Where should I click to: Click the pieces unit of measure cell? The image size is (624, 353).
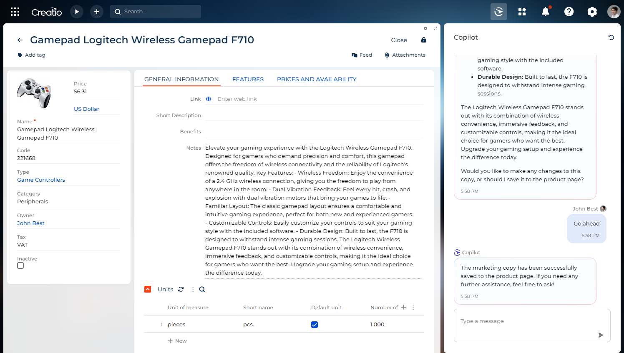pyautogui.click(x=176, y=325)
